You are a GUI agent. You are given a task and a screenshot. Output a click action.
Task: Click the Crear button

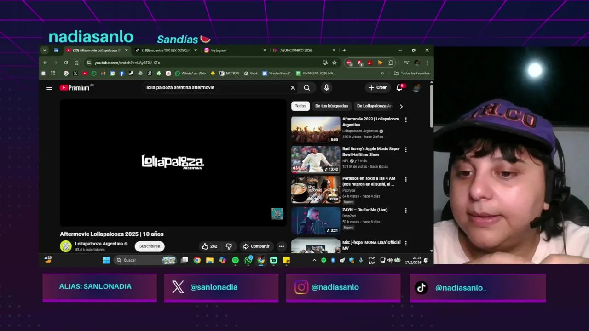(378, 87)
